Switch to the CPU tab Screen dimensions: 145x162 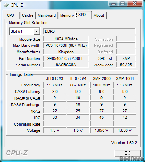pos(12,15)
